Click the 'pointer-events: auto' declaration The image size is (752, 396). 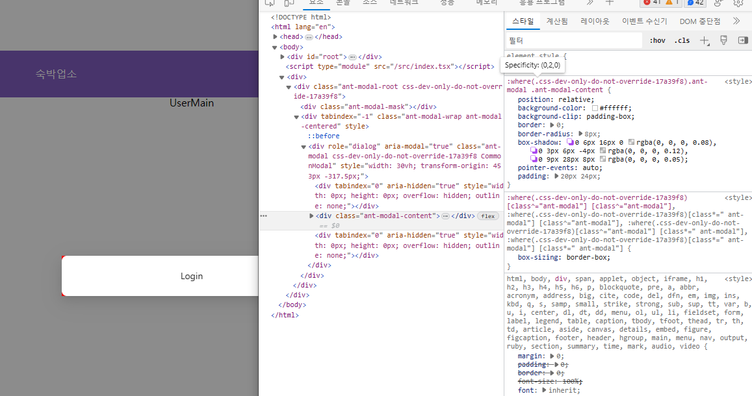click(x=560, y=168)
